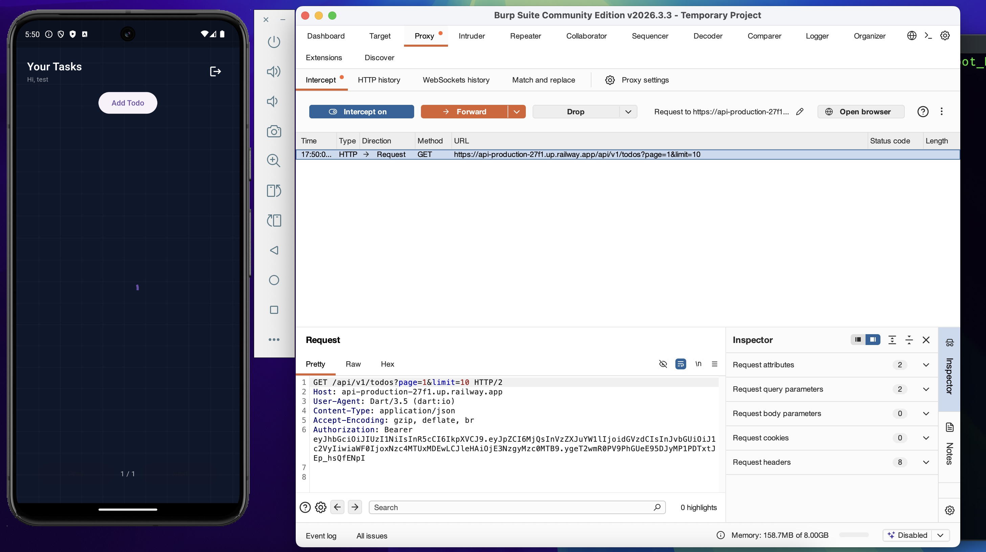Click the request editor hamburger menu icon
Screen dimensions: 986x552
714,364
